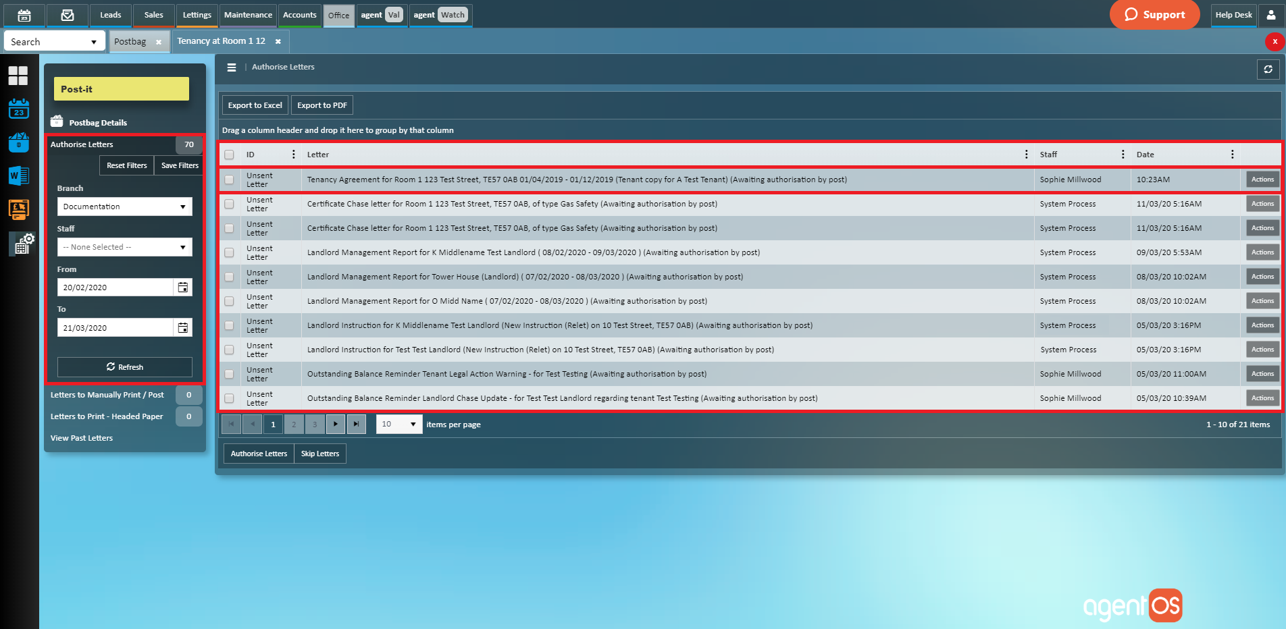1286x629 pixels.
Task: Go to the next page of letters
Action: (335, 425)
